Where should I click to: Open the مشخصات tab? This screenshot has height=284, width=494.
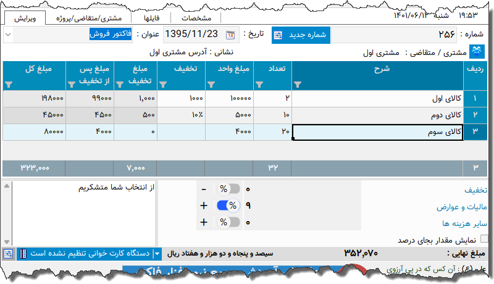tap(196, 19)
